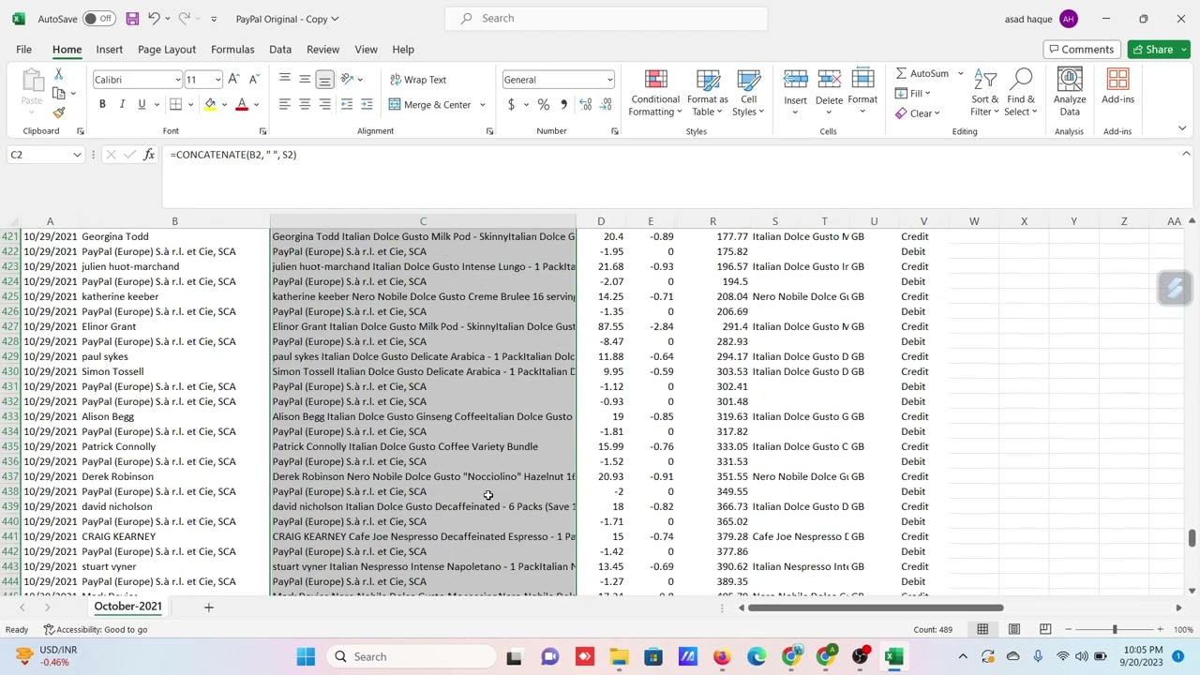Open Find & Select tools
Image resolution: width=1200 pixels, height=675 pixels.
(x=1021, y=93)
